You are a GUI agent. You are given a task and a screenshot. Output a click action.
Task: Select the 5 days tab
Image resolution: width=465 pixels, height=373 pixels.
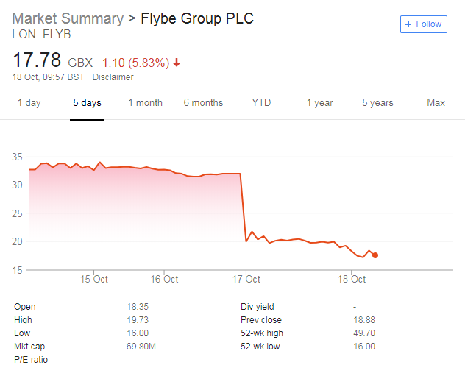pos(87,103)
